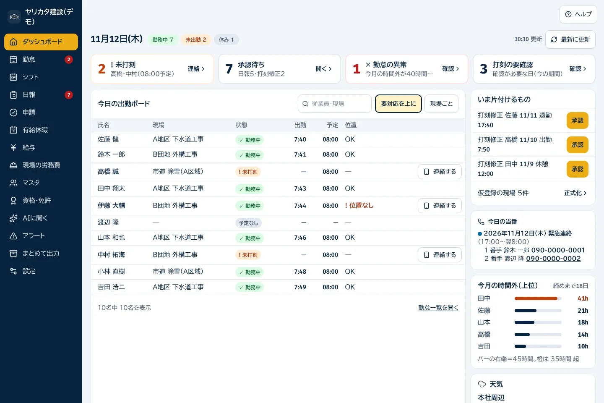Toggle the 現場ごと grouping button

[x=441, y=104]
